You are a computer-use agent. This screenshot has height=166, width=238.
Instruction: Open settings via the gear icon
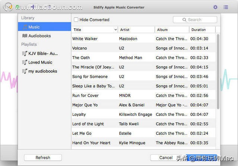(x=215, y=7)
